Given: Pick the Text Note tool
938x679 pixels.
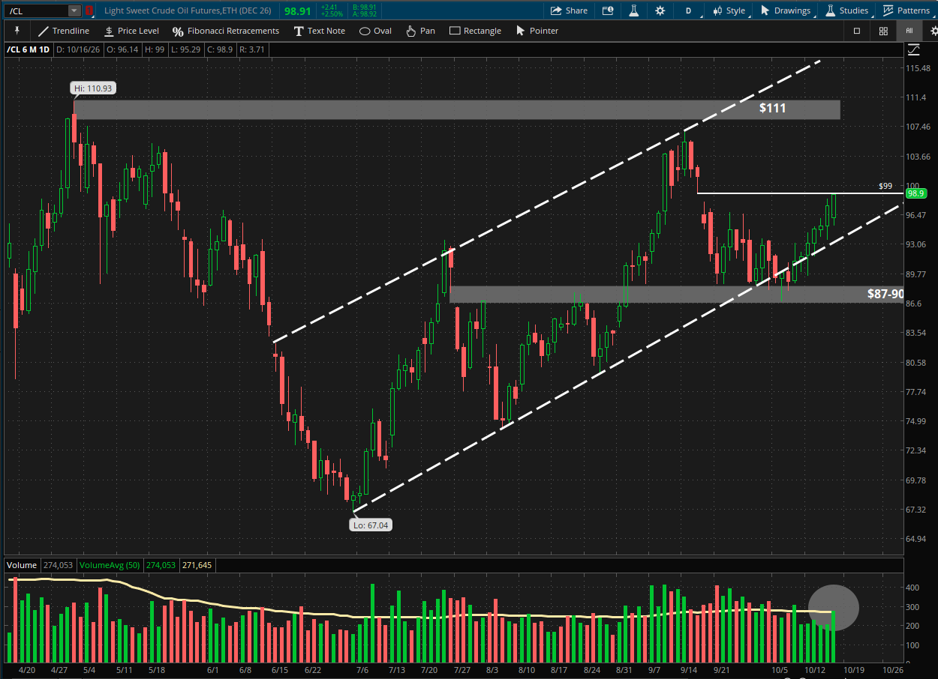Looking at the screenshot, I should pos(319,31).
